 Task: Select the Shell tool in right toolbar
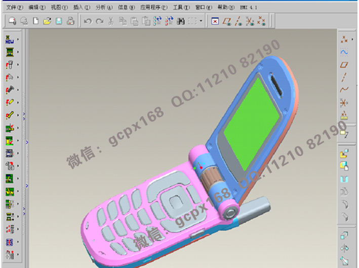(x=344, y=178)
